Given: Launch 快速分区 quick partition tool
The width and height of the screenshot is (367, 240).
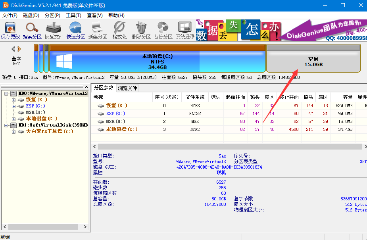Looking at the screenshot, I should [76, 31].
